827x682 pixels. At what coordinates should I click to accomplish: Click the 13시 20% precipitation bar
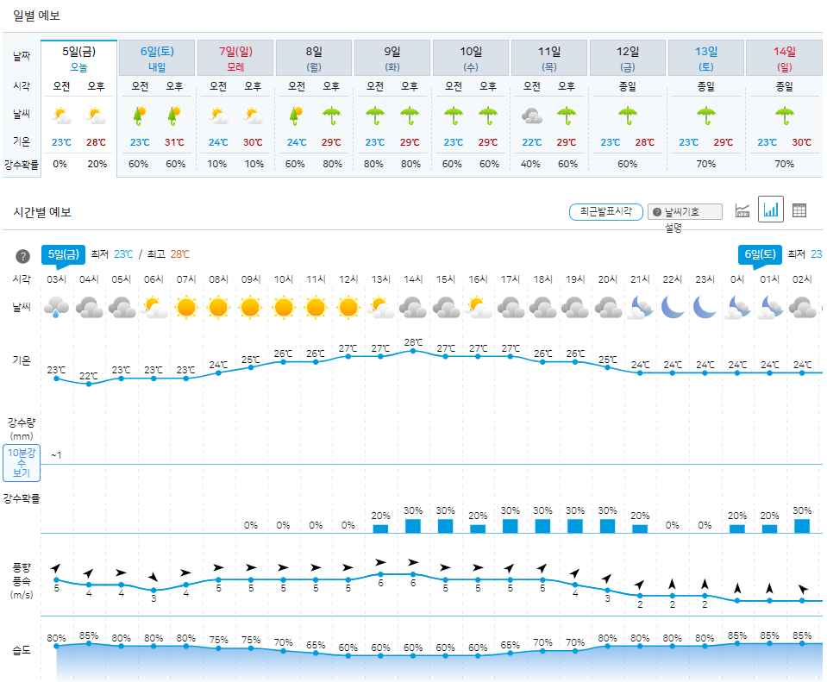[380, 529]
